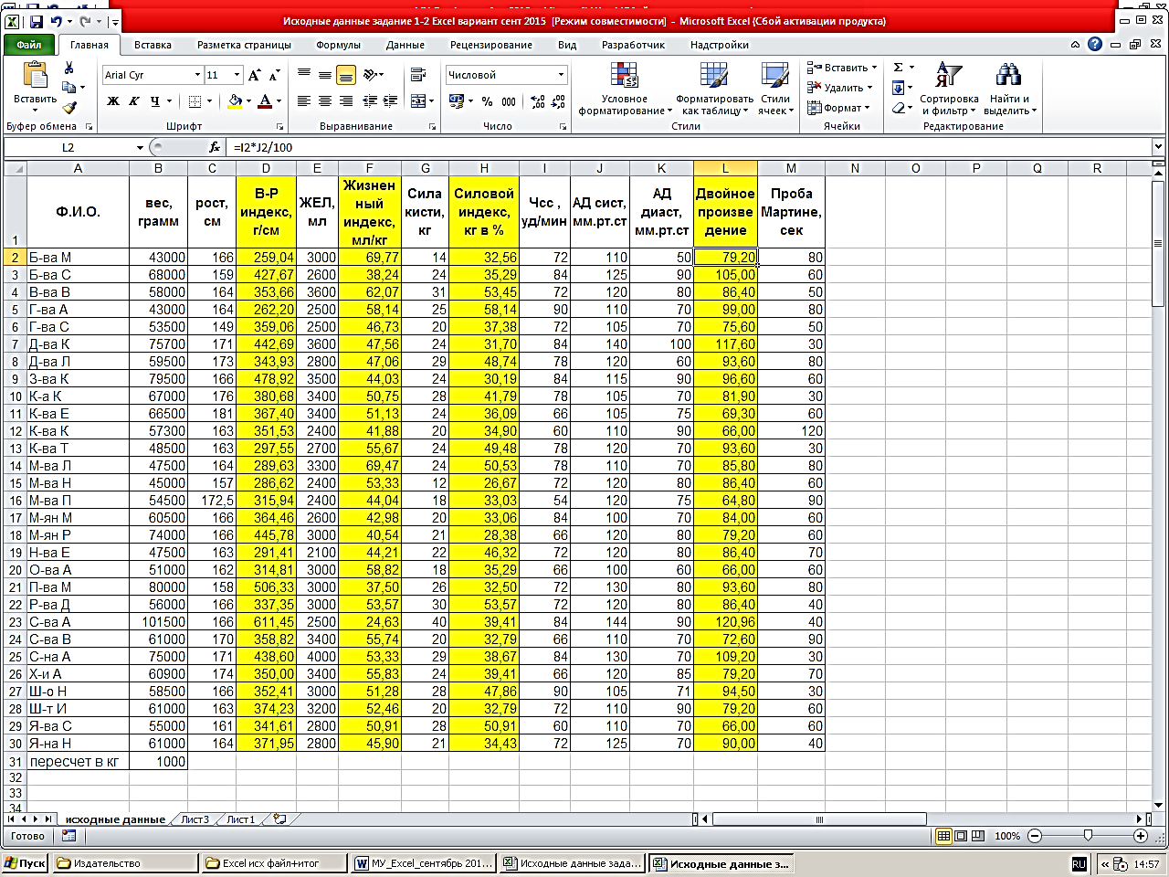Switch to Normal view in status bar
Screen dimensions: 1169x877
[944, 836]
